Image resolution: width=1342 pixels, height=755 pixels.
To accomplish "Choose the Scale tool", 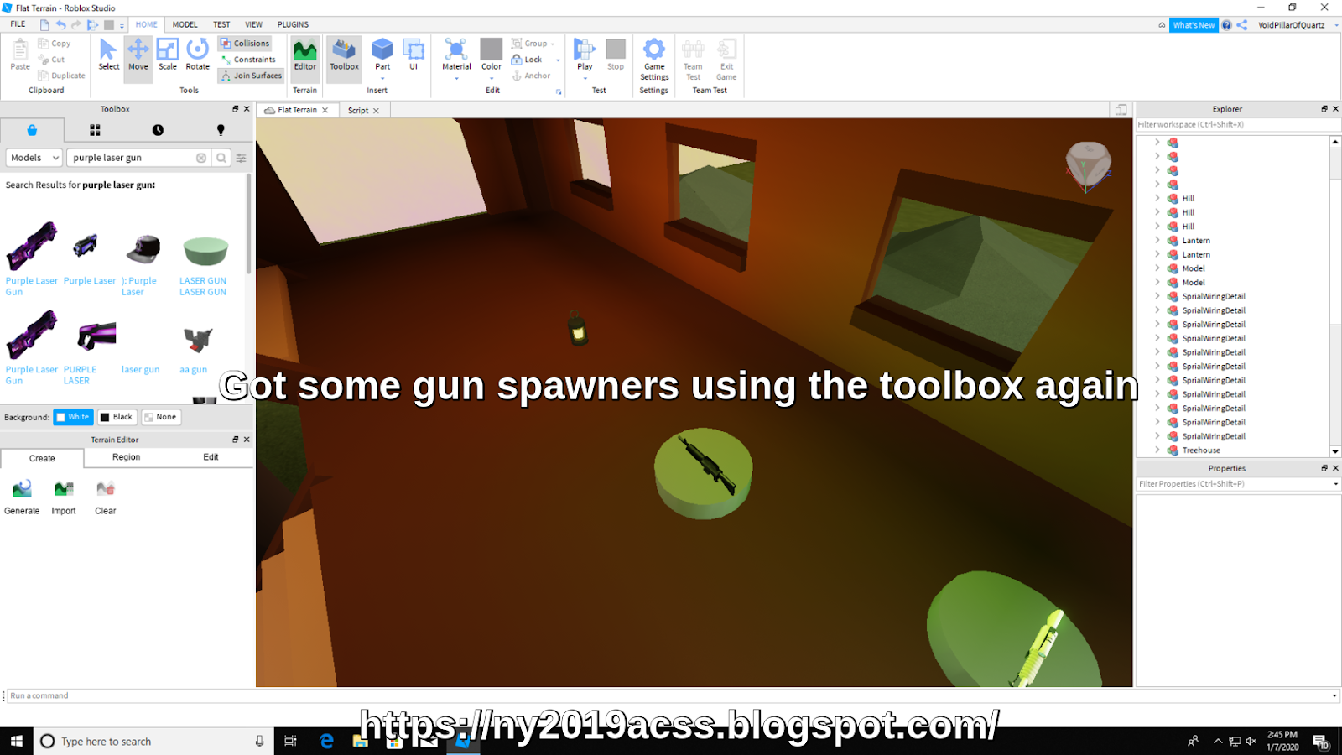I will pyautogui.click(x=168, y=55).
